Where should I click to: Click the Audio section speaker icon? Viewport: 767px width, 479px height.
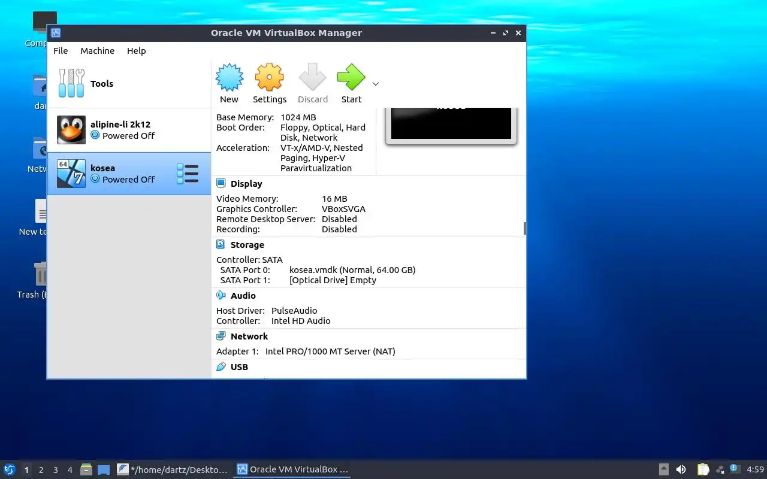[221, 295]
